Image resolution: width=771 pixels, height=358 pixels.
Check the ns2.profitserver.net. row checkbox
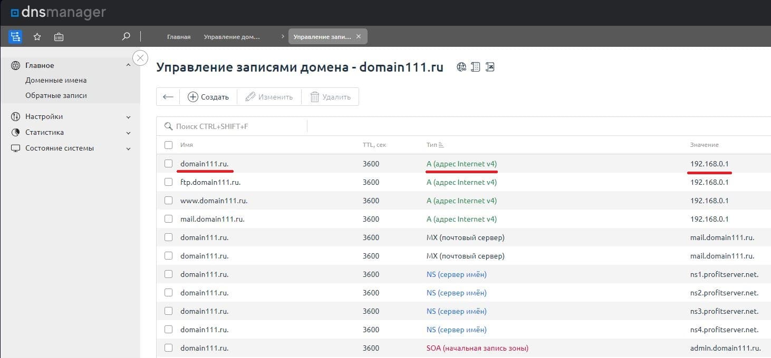point(168,293)
